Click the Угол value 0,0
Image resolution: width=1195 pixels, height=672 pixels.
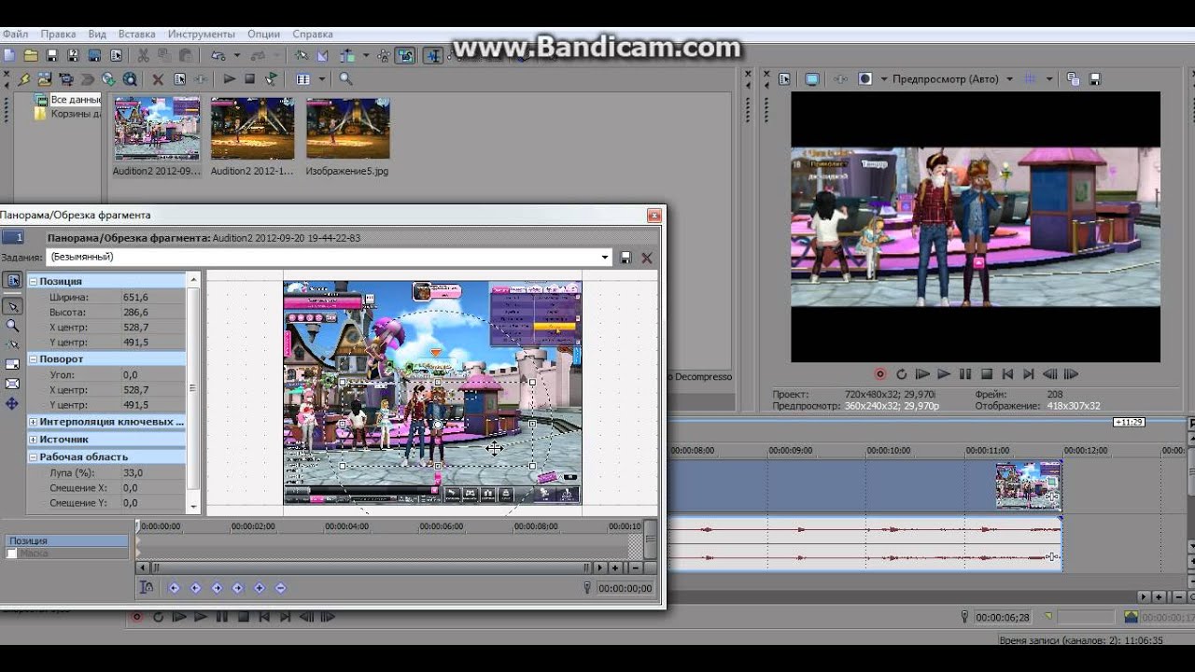click(x=130, y=374)
